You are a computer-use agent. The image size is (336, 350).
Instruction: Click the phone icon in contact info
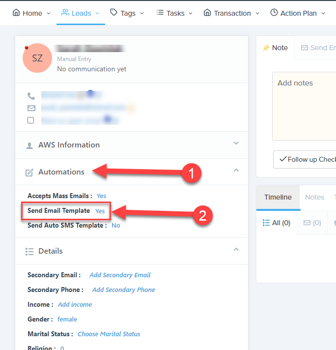(x=31, y=96)
